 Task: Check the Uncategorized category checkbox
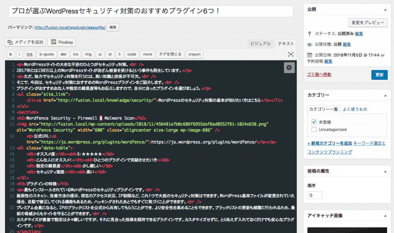tap(314, 129)
